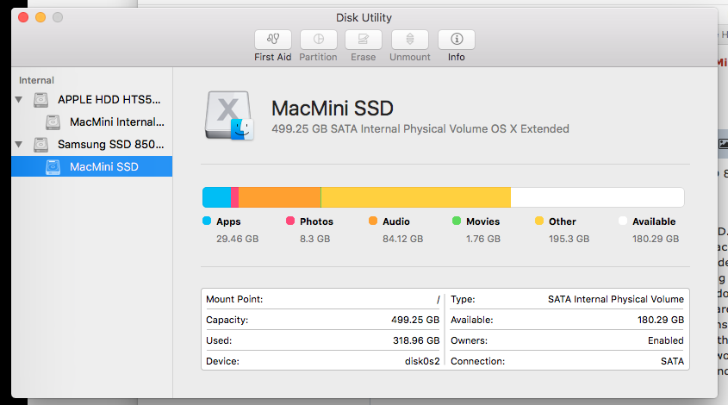Click the pink Photos segment of usage bar
The image size is (728, 405).
[235, 197]
